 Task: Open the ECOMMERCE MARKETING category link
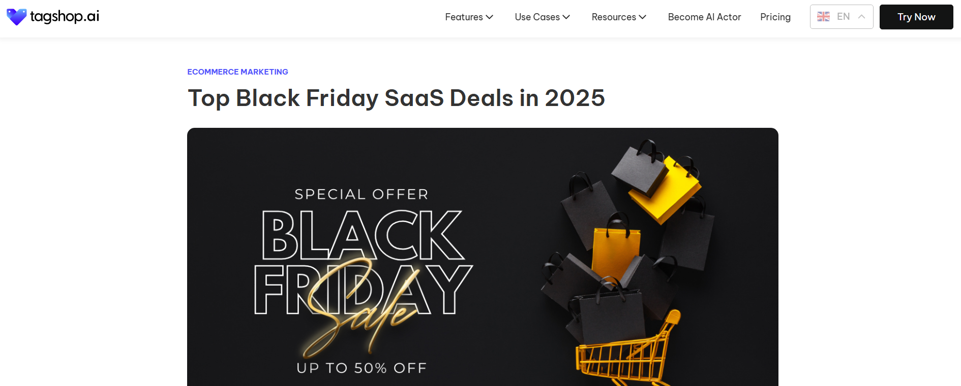[237, 72]
